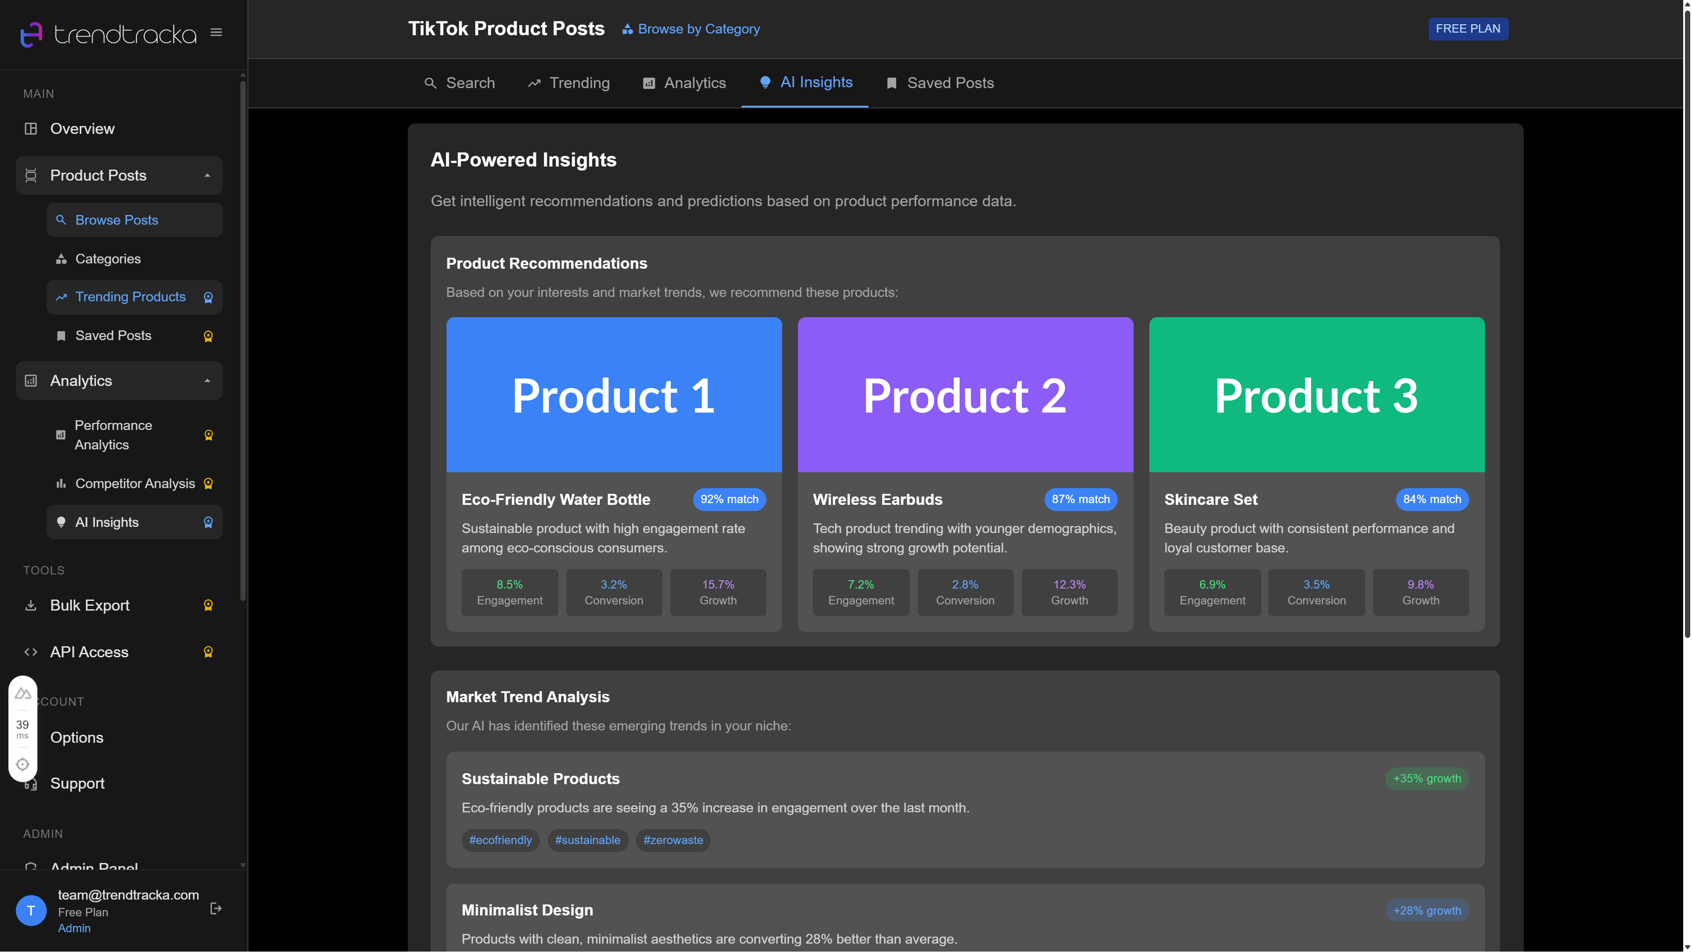This screenshot has width=1692, height=952.
Task: Open the Saved Posts tab
Action: 939,83
